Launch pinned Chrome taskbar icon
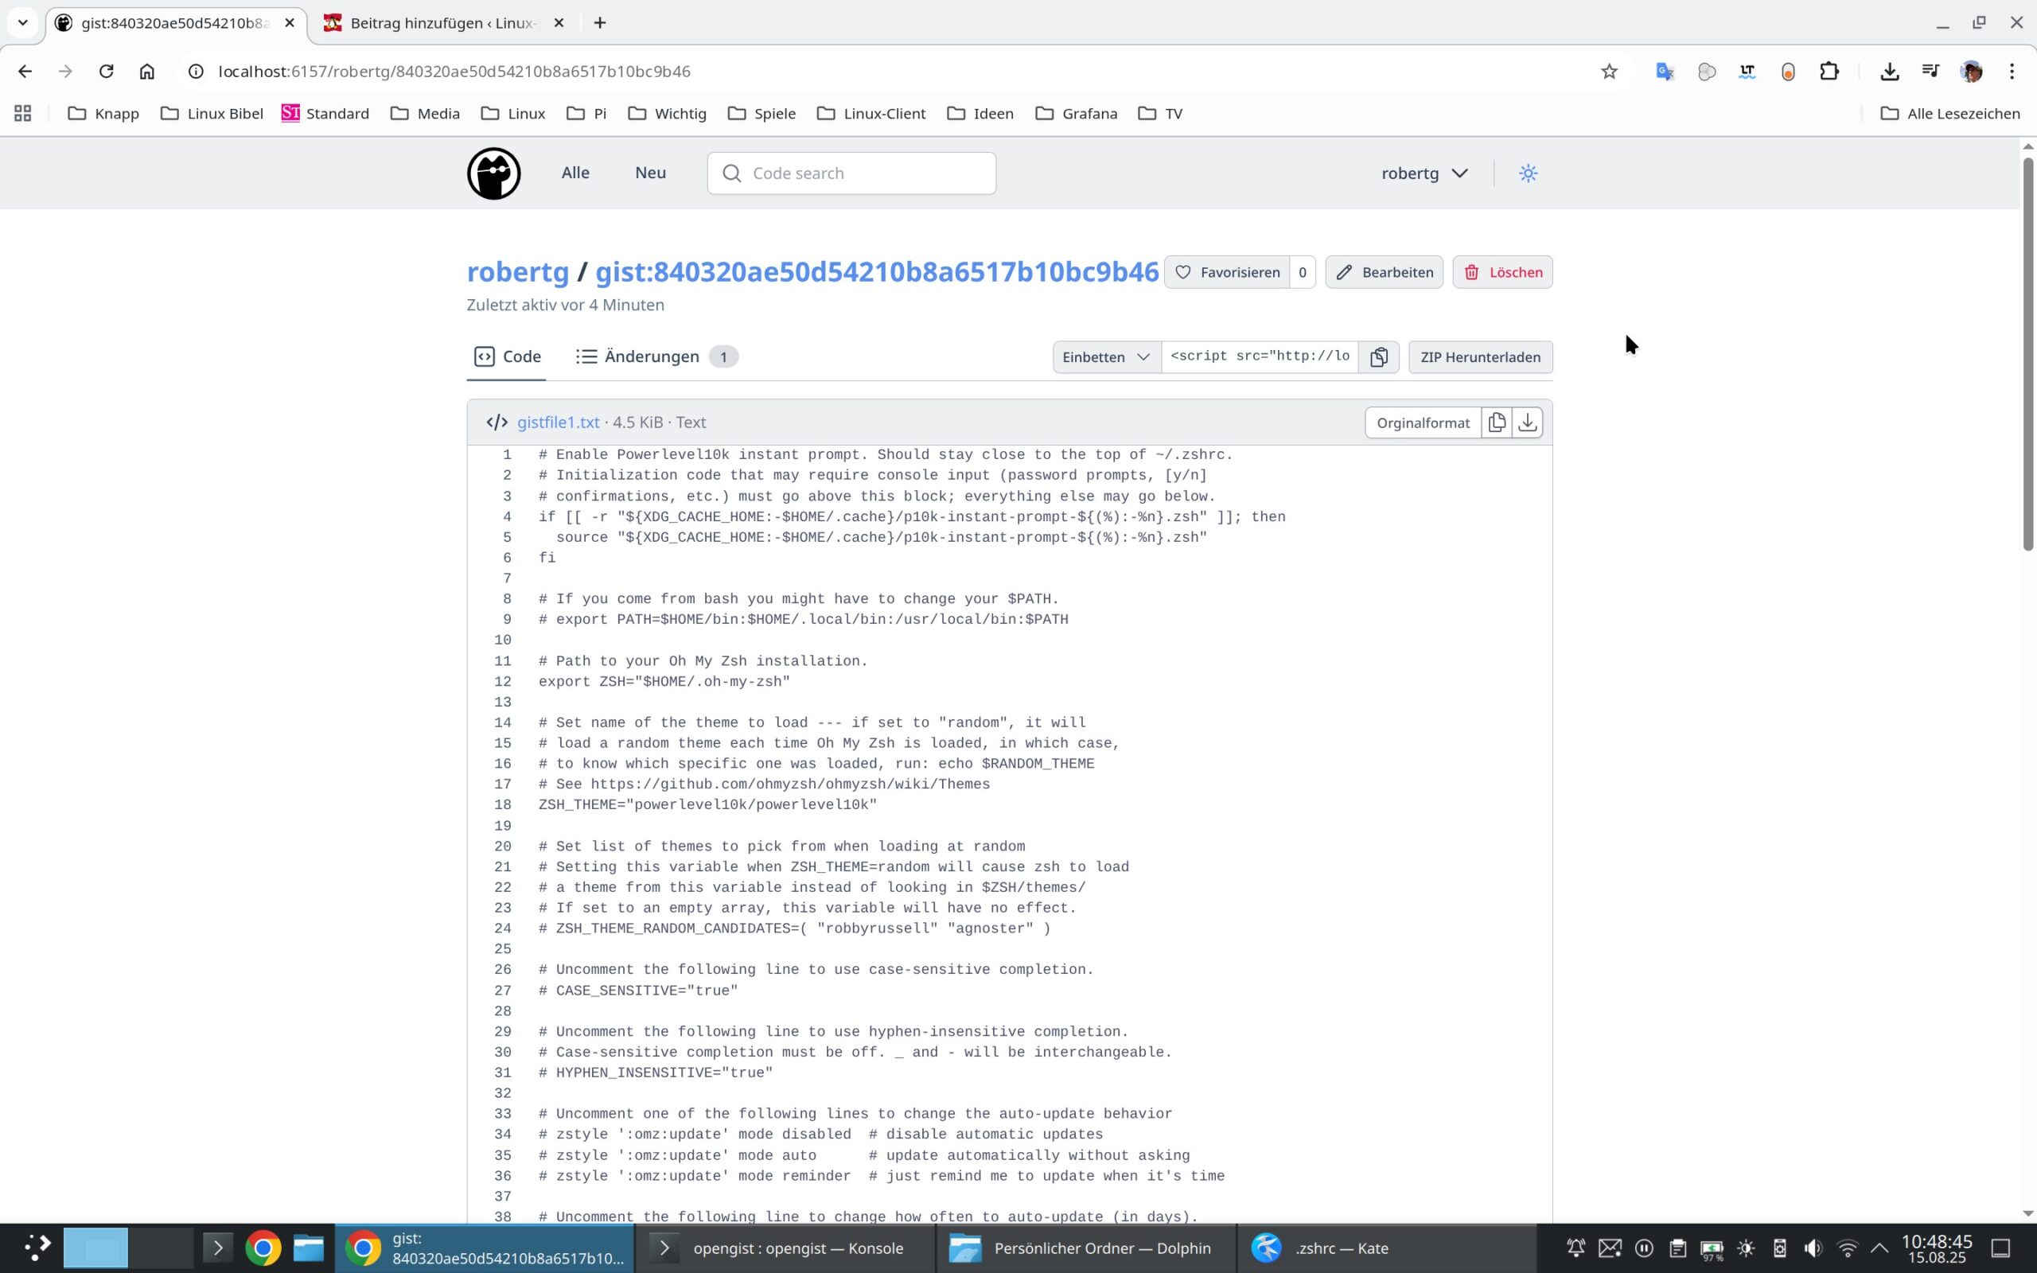Image resolution: width=2037 pixels, height=1273 pixels. pos(263,1248)
